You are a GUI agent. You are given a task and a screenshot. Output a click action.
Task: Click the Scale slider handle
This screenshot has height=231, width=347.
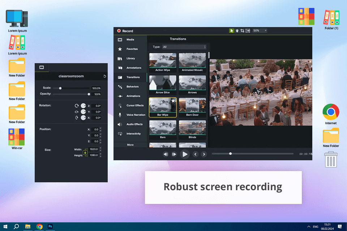click(60, 88)
